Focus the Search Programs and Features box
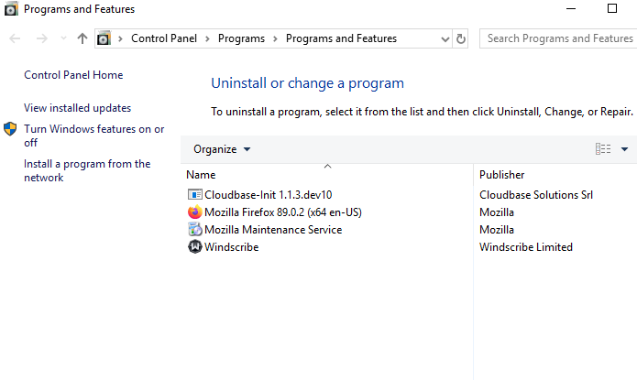This screenshot has width=637, height=380. (558, 38)
